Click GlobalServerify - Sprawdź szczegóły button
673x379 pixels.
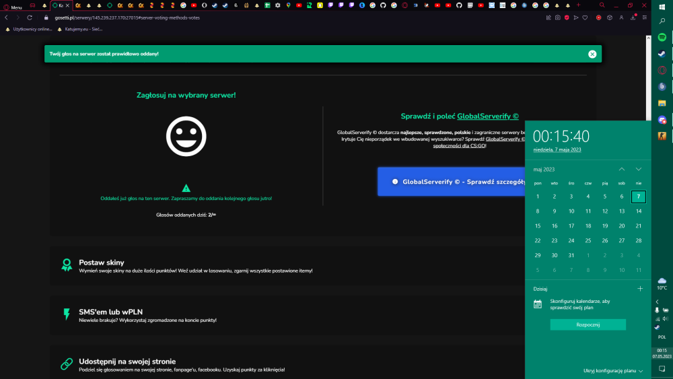click(x=451, y=182)
